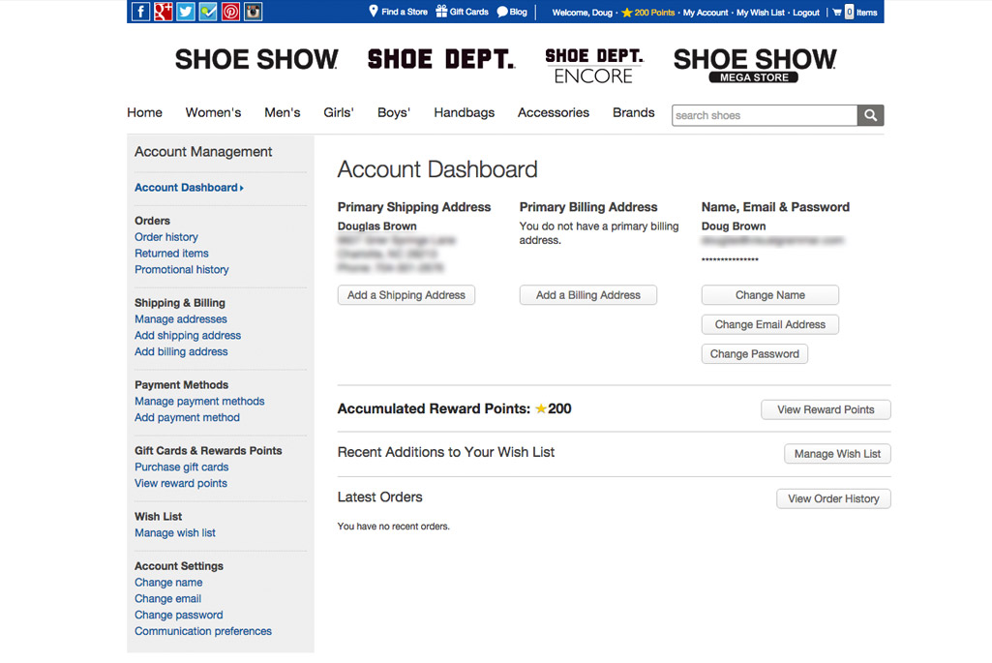This screenshot has height=663, width=992.
Task: Click the search magnifier button
Action: click(x=870, y=115)
